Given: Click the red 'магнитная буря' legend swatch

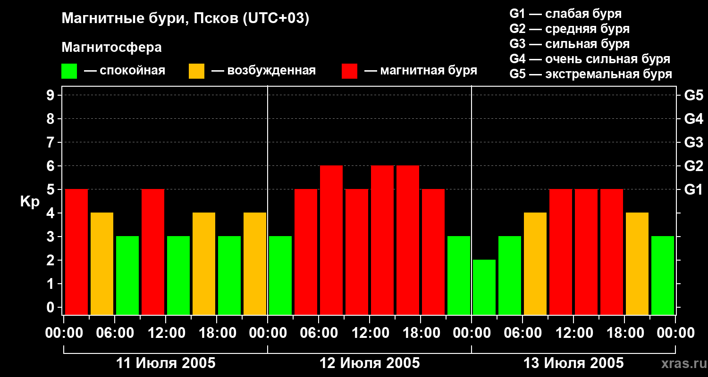Looking at the screenshot, I should pos(349,71).
